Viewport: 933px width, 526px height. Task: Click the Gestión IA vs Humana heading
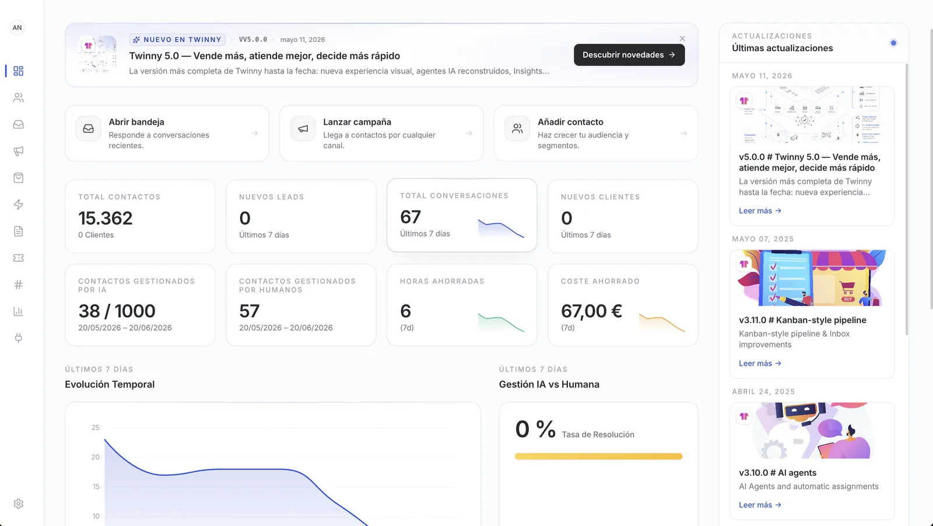pyautogui.click(x=549, y=384)
